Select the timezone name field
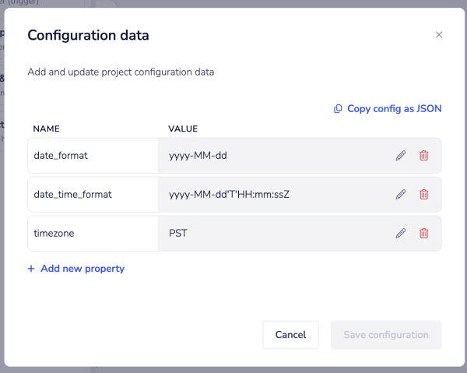The width and height of the screenshot is (467, 373). (x=93, y=233)
